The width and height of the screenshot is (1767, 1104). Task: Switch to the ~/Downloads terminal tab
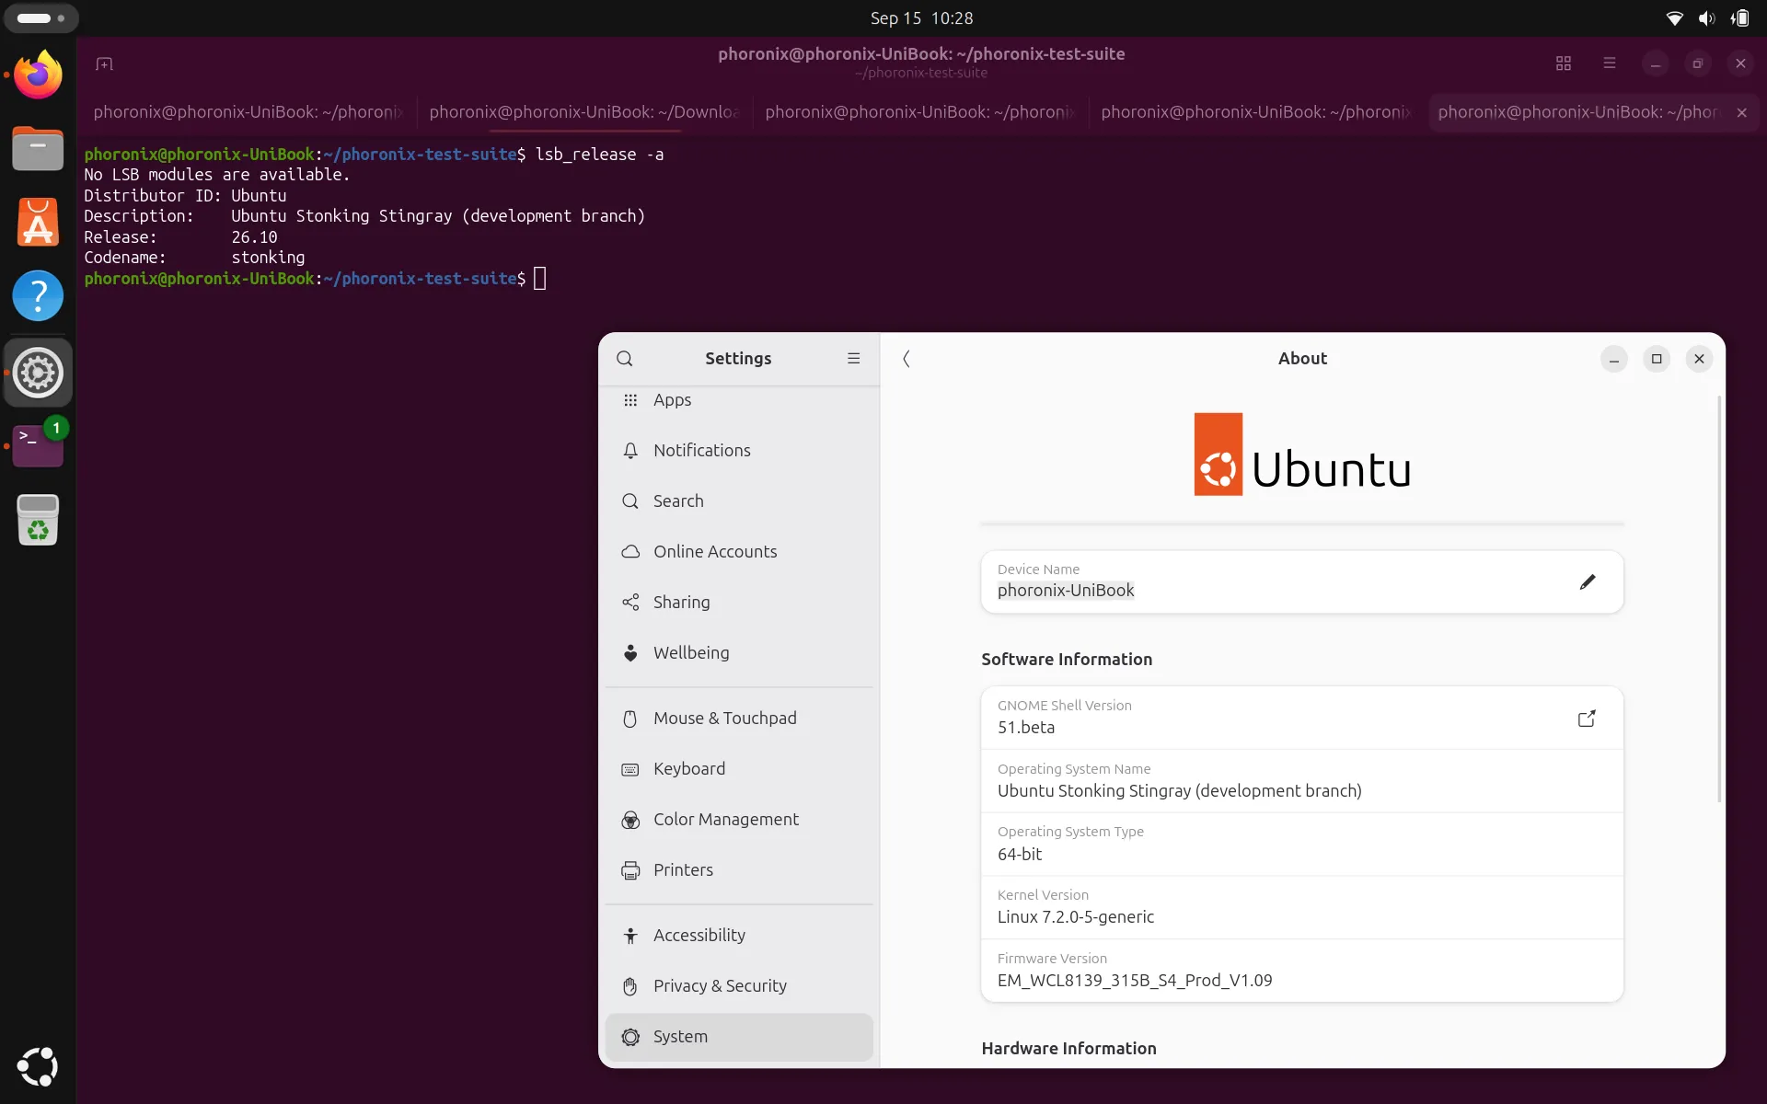tap(584, 112)
